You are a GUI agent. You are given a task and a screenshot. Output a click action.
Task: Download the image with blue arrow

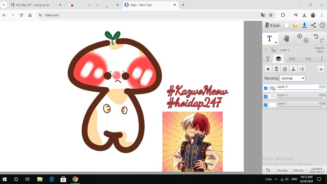pos(304,25)
